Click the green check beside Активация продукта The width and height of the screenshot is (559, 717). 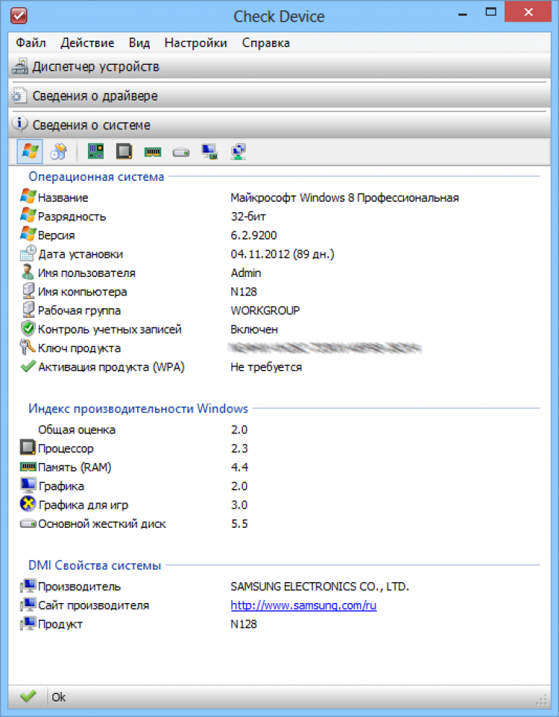click(x=28, y=366)
